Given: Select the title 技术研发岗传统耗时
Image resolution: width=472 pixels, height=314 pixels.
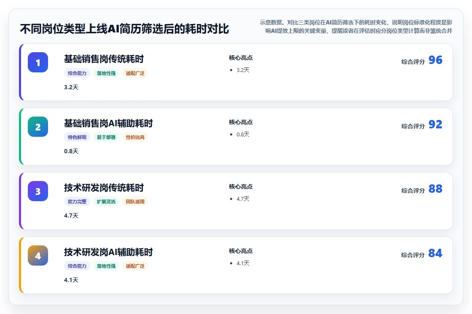Looking at the screenshot, I should [x=104, y=188].
